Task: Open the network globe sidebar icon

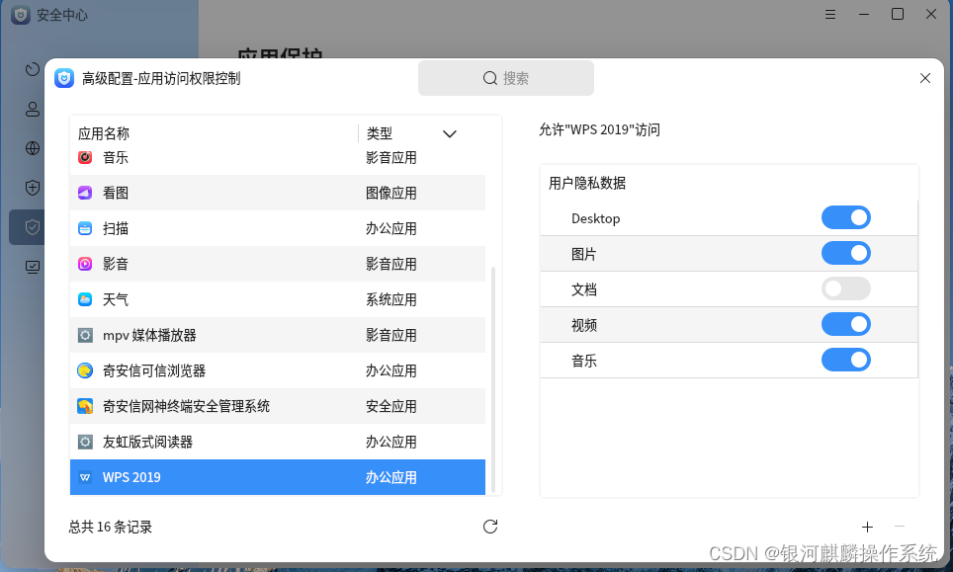Action: (x=33, y=148)
